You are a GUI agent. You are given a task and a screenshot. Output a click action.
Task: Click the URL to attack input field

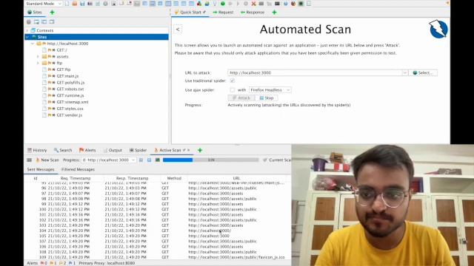(x=315, y=72)
